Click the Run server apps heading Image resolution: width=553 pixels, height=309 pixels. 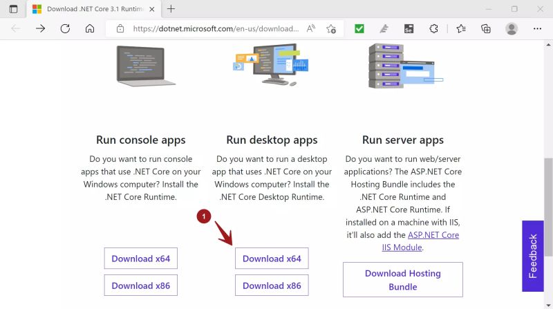click(x=403, y=140)
